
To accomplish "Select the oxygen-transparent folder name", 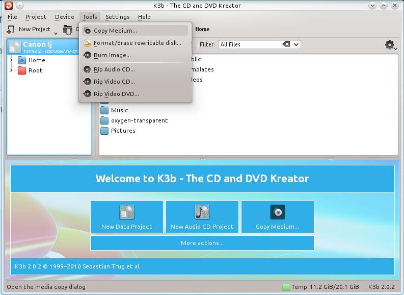I will [140, 120].
